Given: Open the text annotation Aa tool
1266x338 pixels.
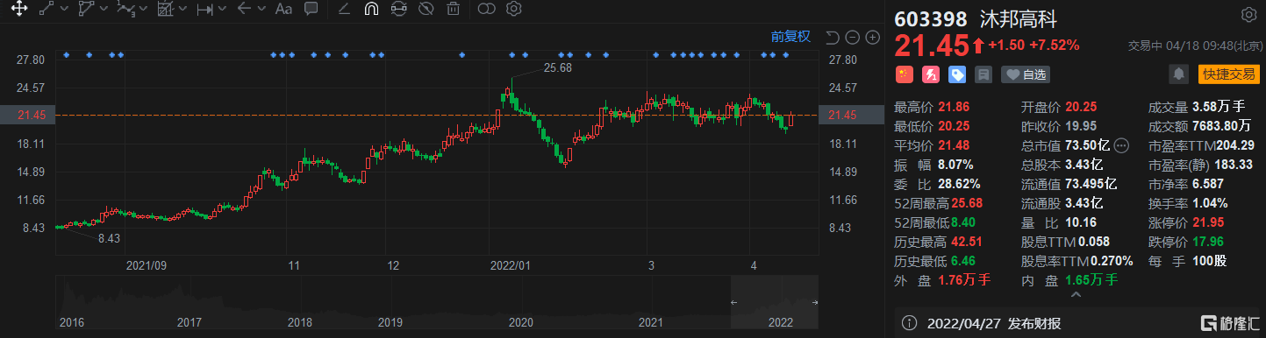Looking at the screenshot, I should (283, 10).
